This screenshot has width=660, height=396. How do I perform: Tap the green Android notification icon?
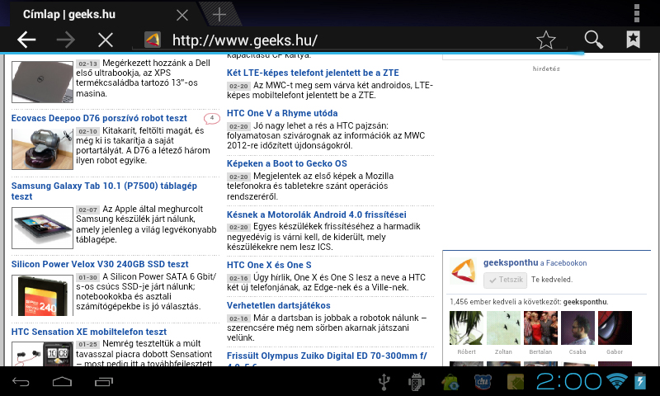pos(515,382)
